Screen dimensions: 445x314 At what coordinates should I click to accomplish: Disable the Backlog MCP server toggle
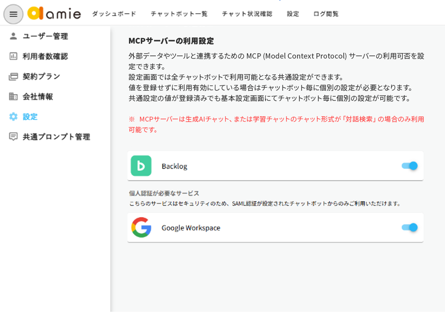click(409, 166)
